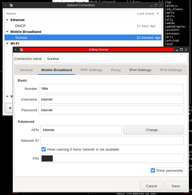This screenshot has height=195, width=192.
Task: Click the Last Used column header
Action: [x=148, y=14]
